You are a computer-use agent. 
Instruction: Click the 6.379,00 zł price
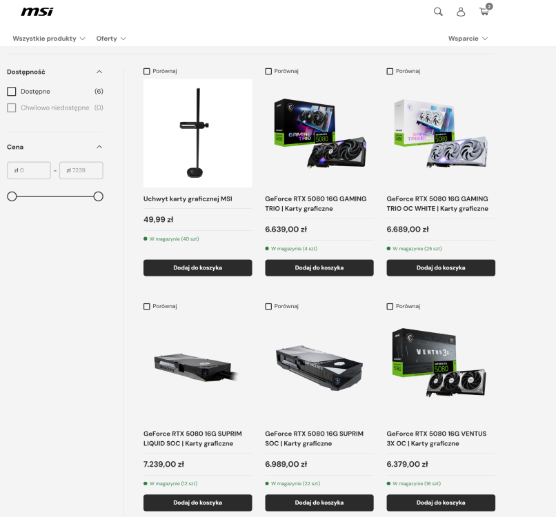click(407, 465)
